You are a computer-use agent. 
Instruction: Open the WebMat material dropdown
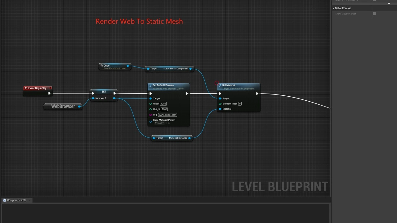(159, 123)
